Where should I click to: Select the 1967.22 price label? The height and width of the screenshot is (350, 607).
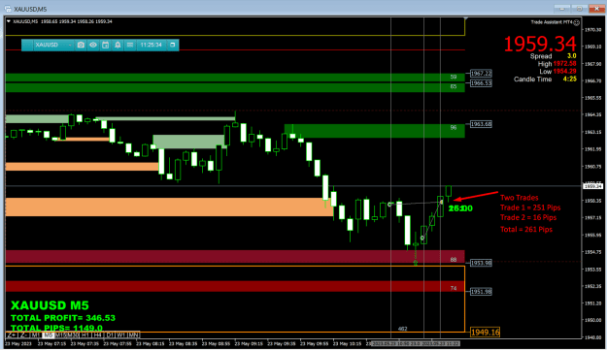(481, 73)
